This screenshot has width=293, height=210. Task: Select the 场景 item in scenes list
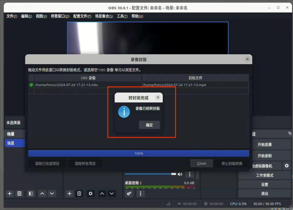point(15,143)
